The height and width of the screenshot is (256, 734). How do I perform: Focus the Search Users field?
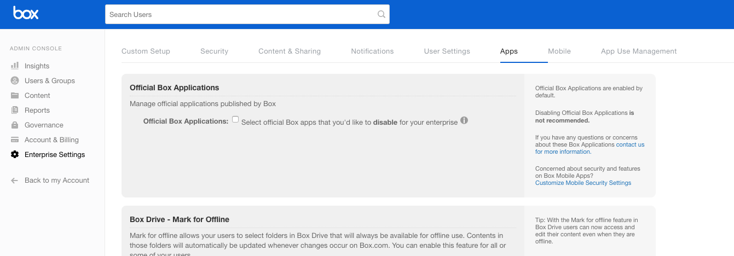pyautogui.click(x=247, y=15)
